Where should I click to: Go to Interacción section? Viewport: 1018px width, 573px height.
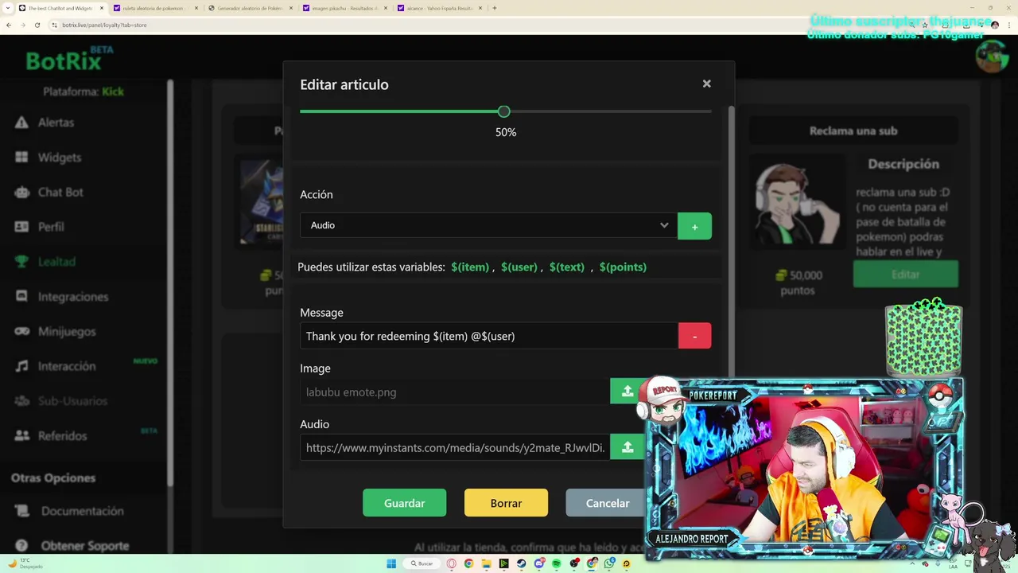(67, 366)
